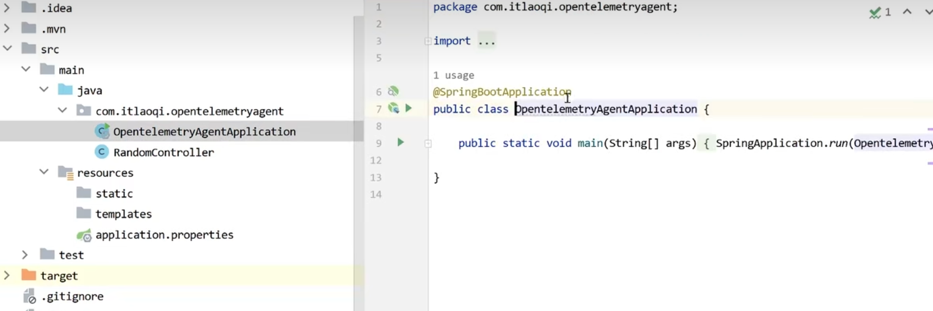The height and width of the screenshot is (311, 933).
Task: Click the @SpringBootApplication annotation text
Action: (x=502, y=92)
